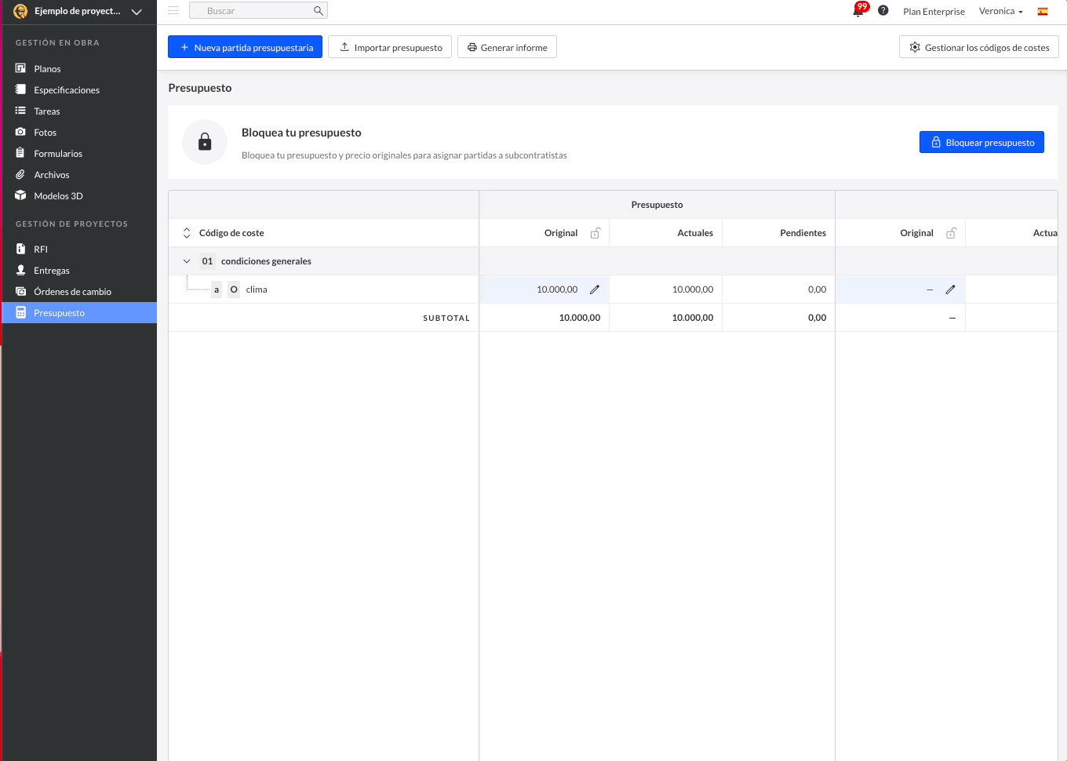Click Nueva partida presupuestaria button

pyautogui.click(x=245, y=47)
